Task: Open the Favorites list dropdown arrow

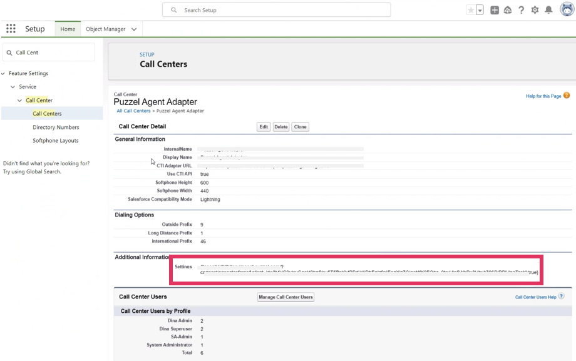Action: coord(480,10)
